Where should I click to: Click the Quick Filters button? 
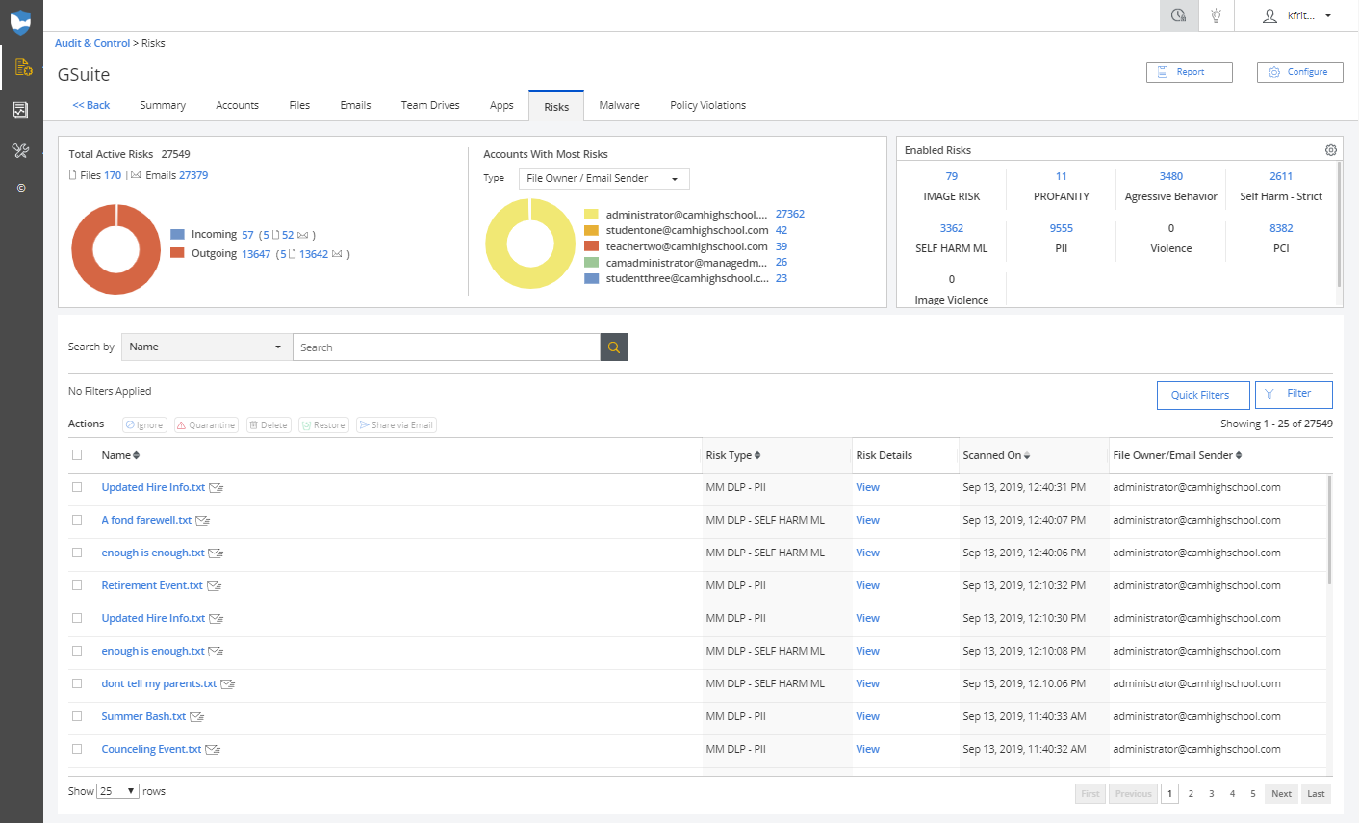coord(1202,395)
